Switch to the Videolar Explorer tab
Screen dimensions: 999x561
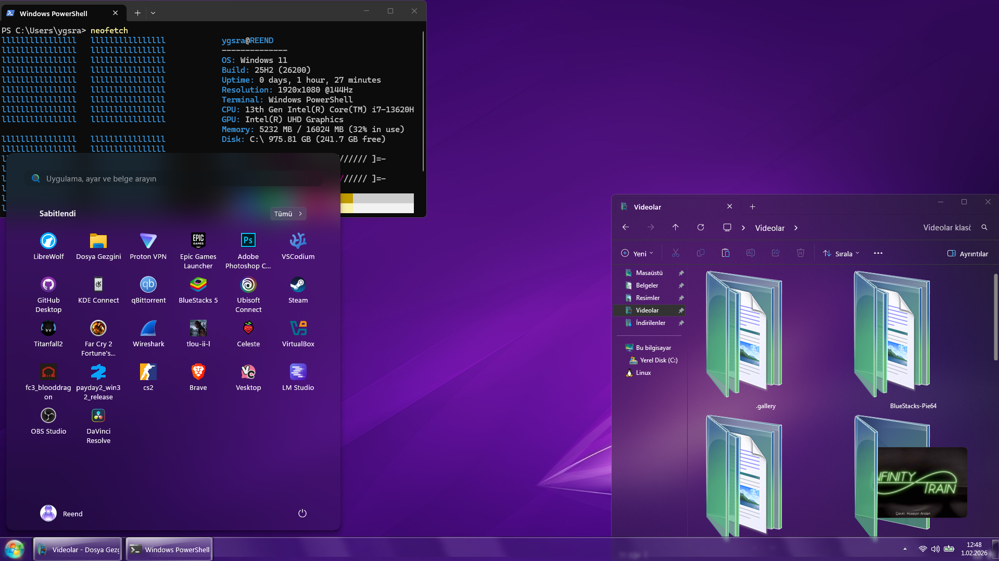pyautogui.click(x=677, y=207)
